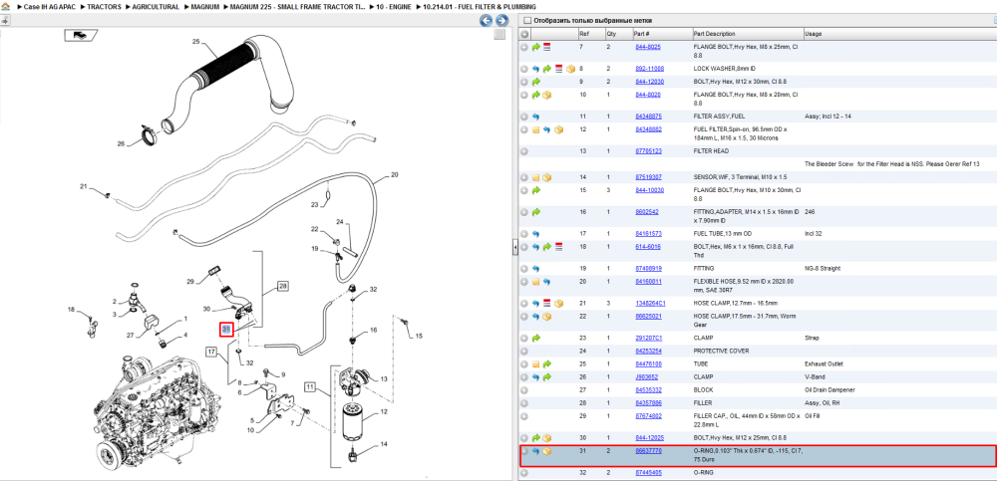Click the yellow note icon in Ref 14 row
997x481 pixels.
[x=536, y=177]
